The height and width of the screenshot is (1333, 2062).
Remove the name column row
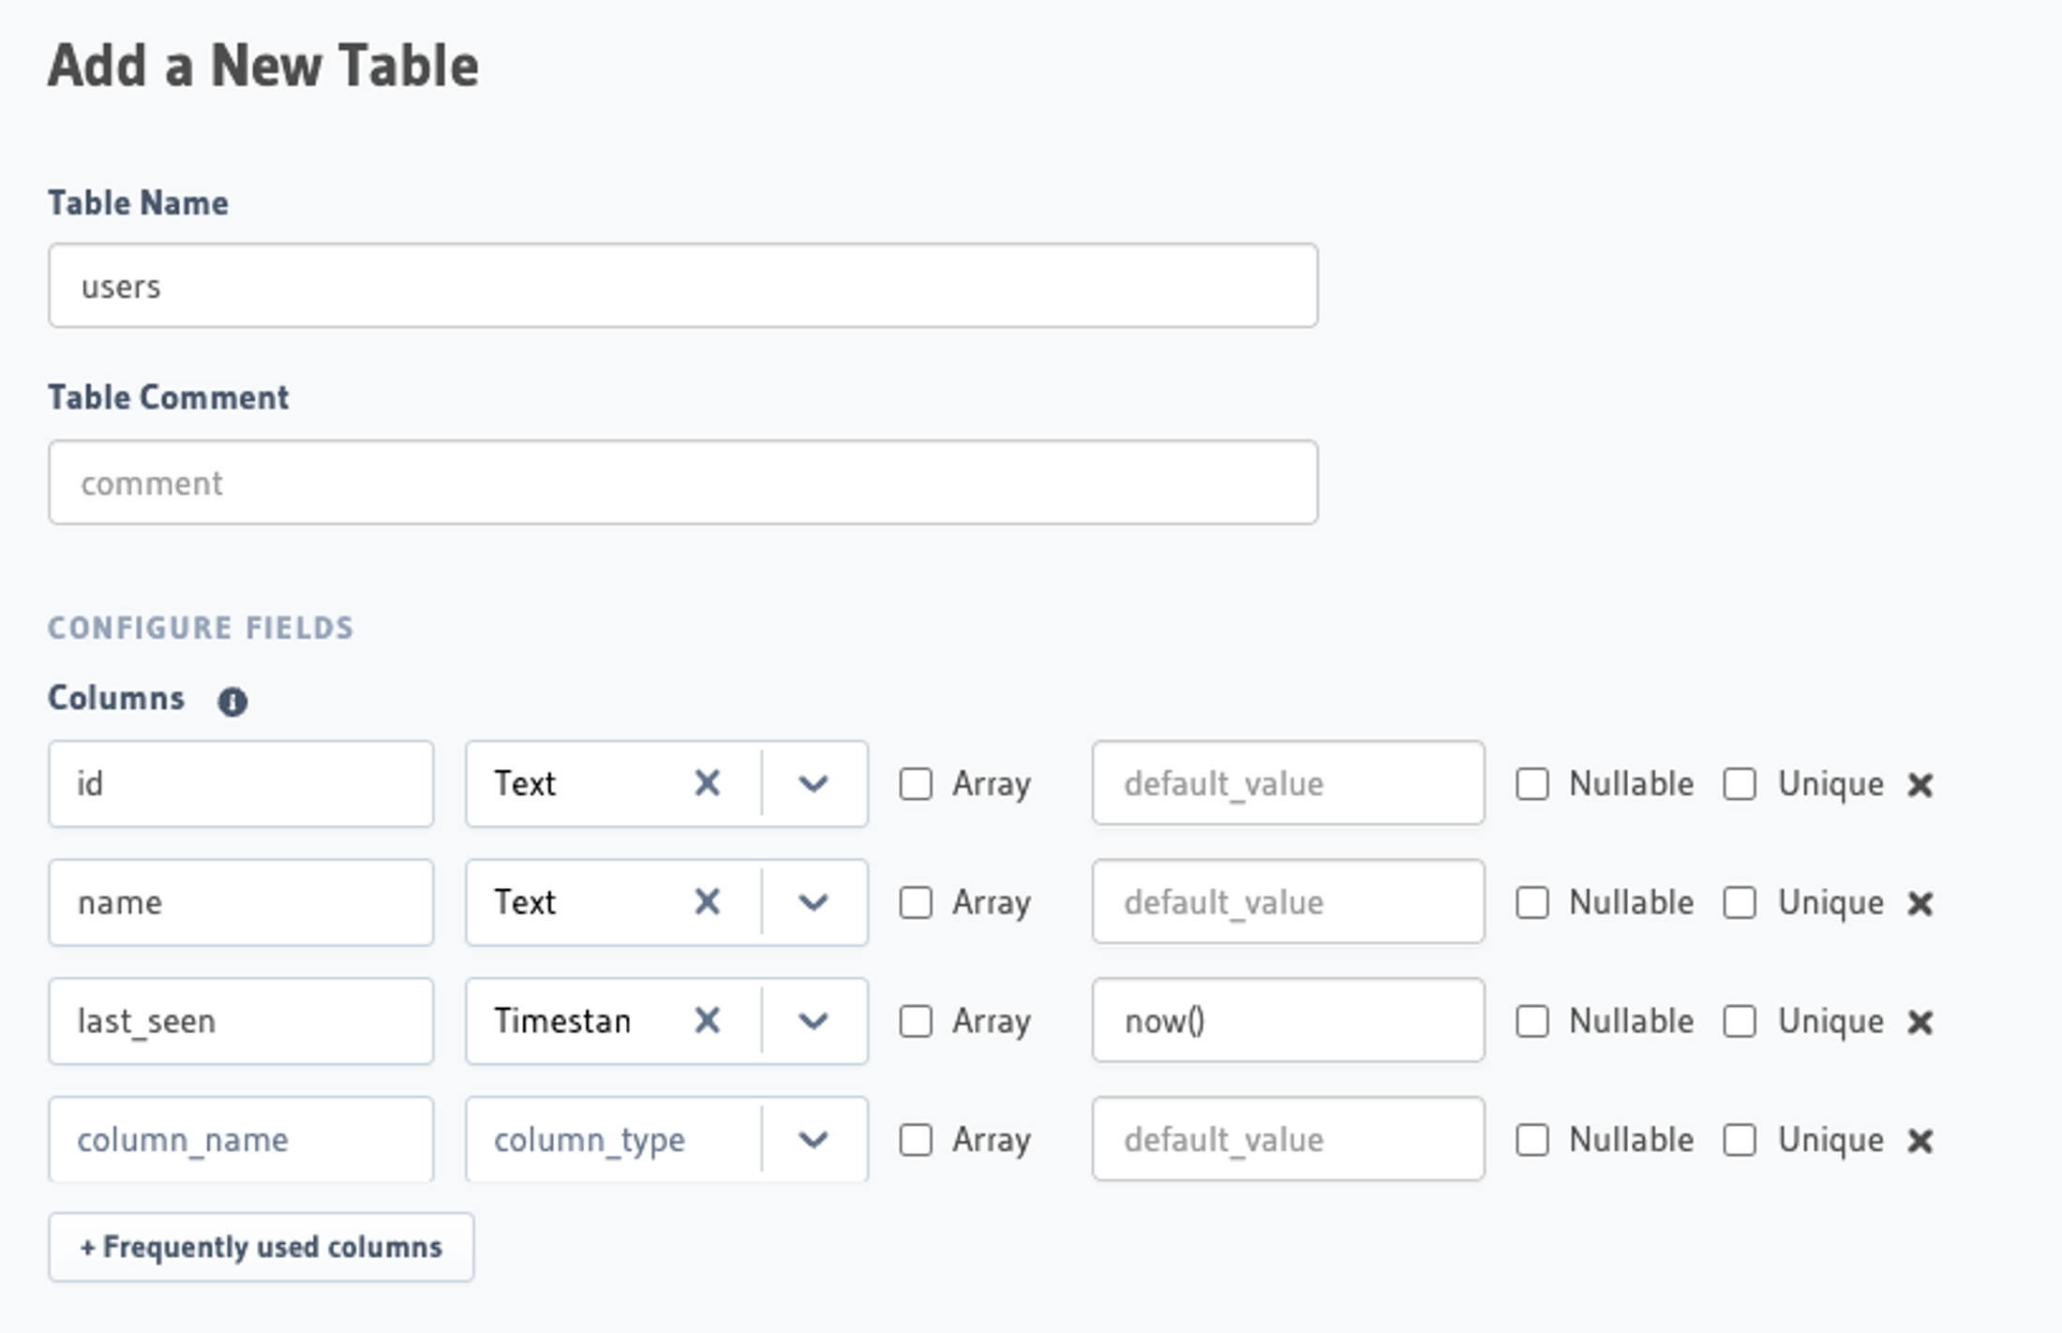coord(1920,904)
